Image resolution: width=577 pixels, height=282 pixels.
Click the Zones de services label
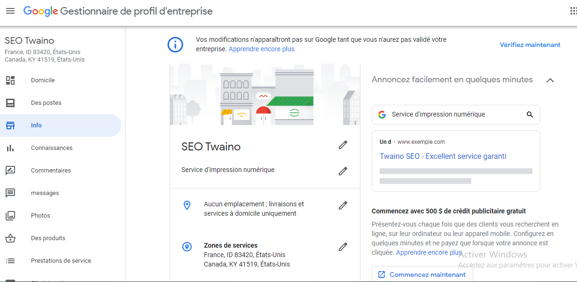point(231,245)
